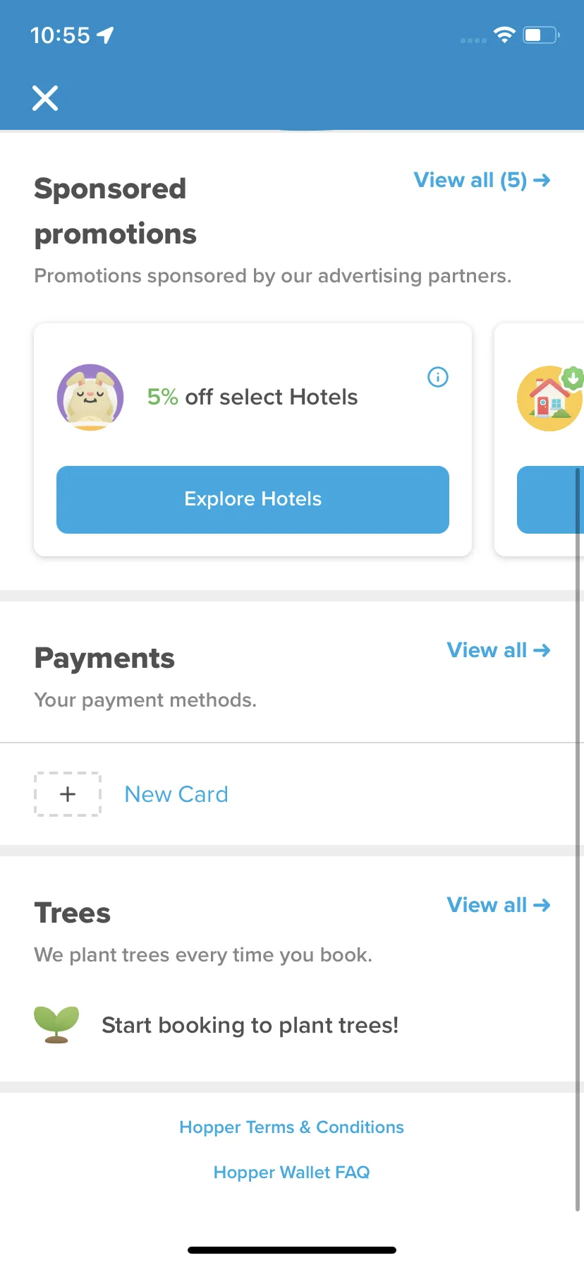
Task: Tap the location arrow beside the time
Action: tap(105, 35)
